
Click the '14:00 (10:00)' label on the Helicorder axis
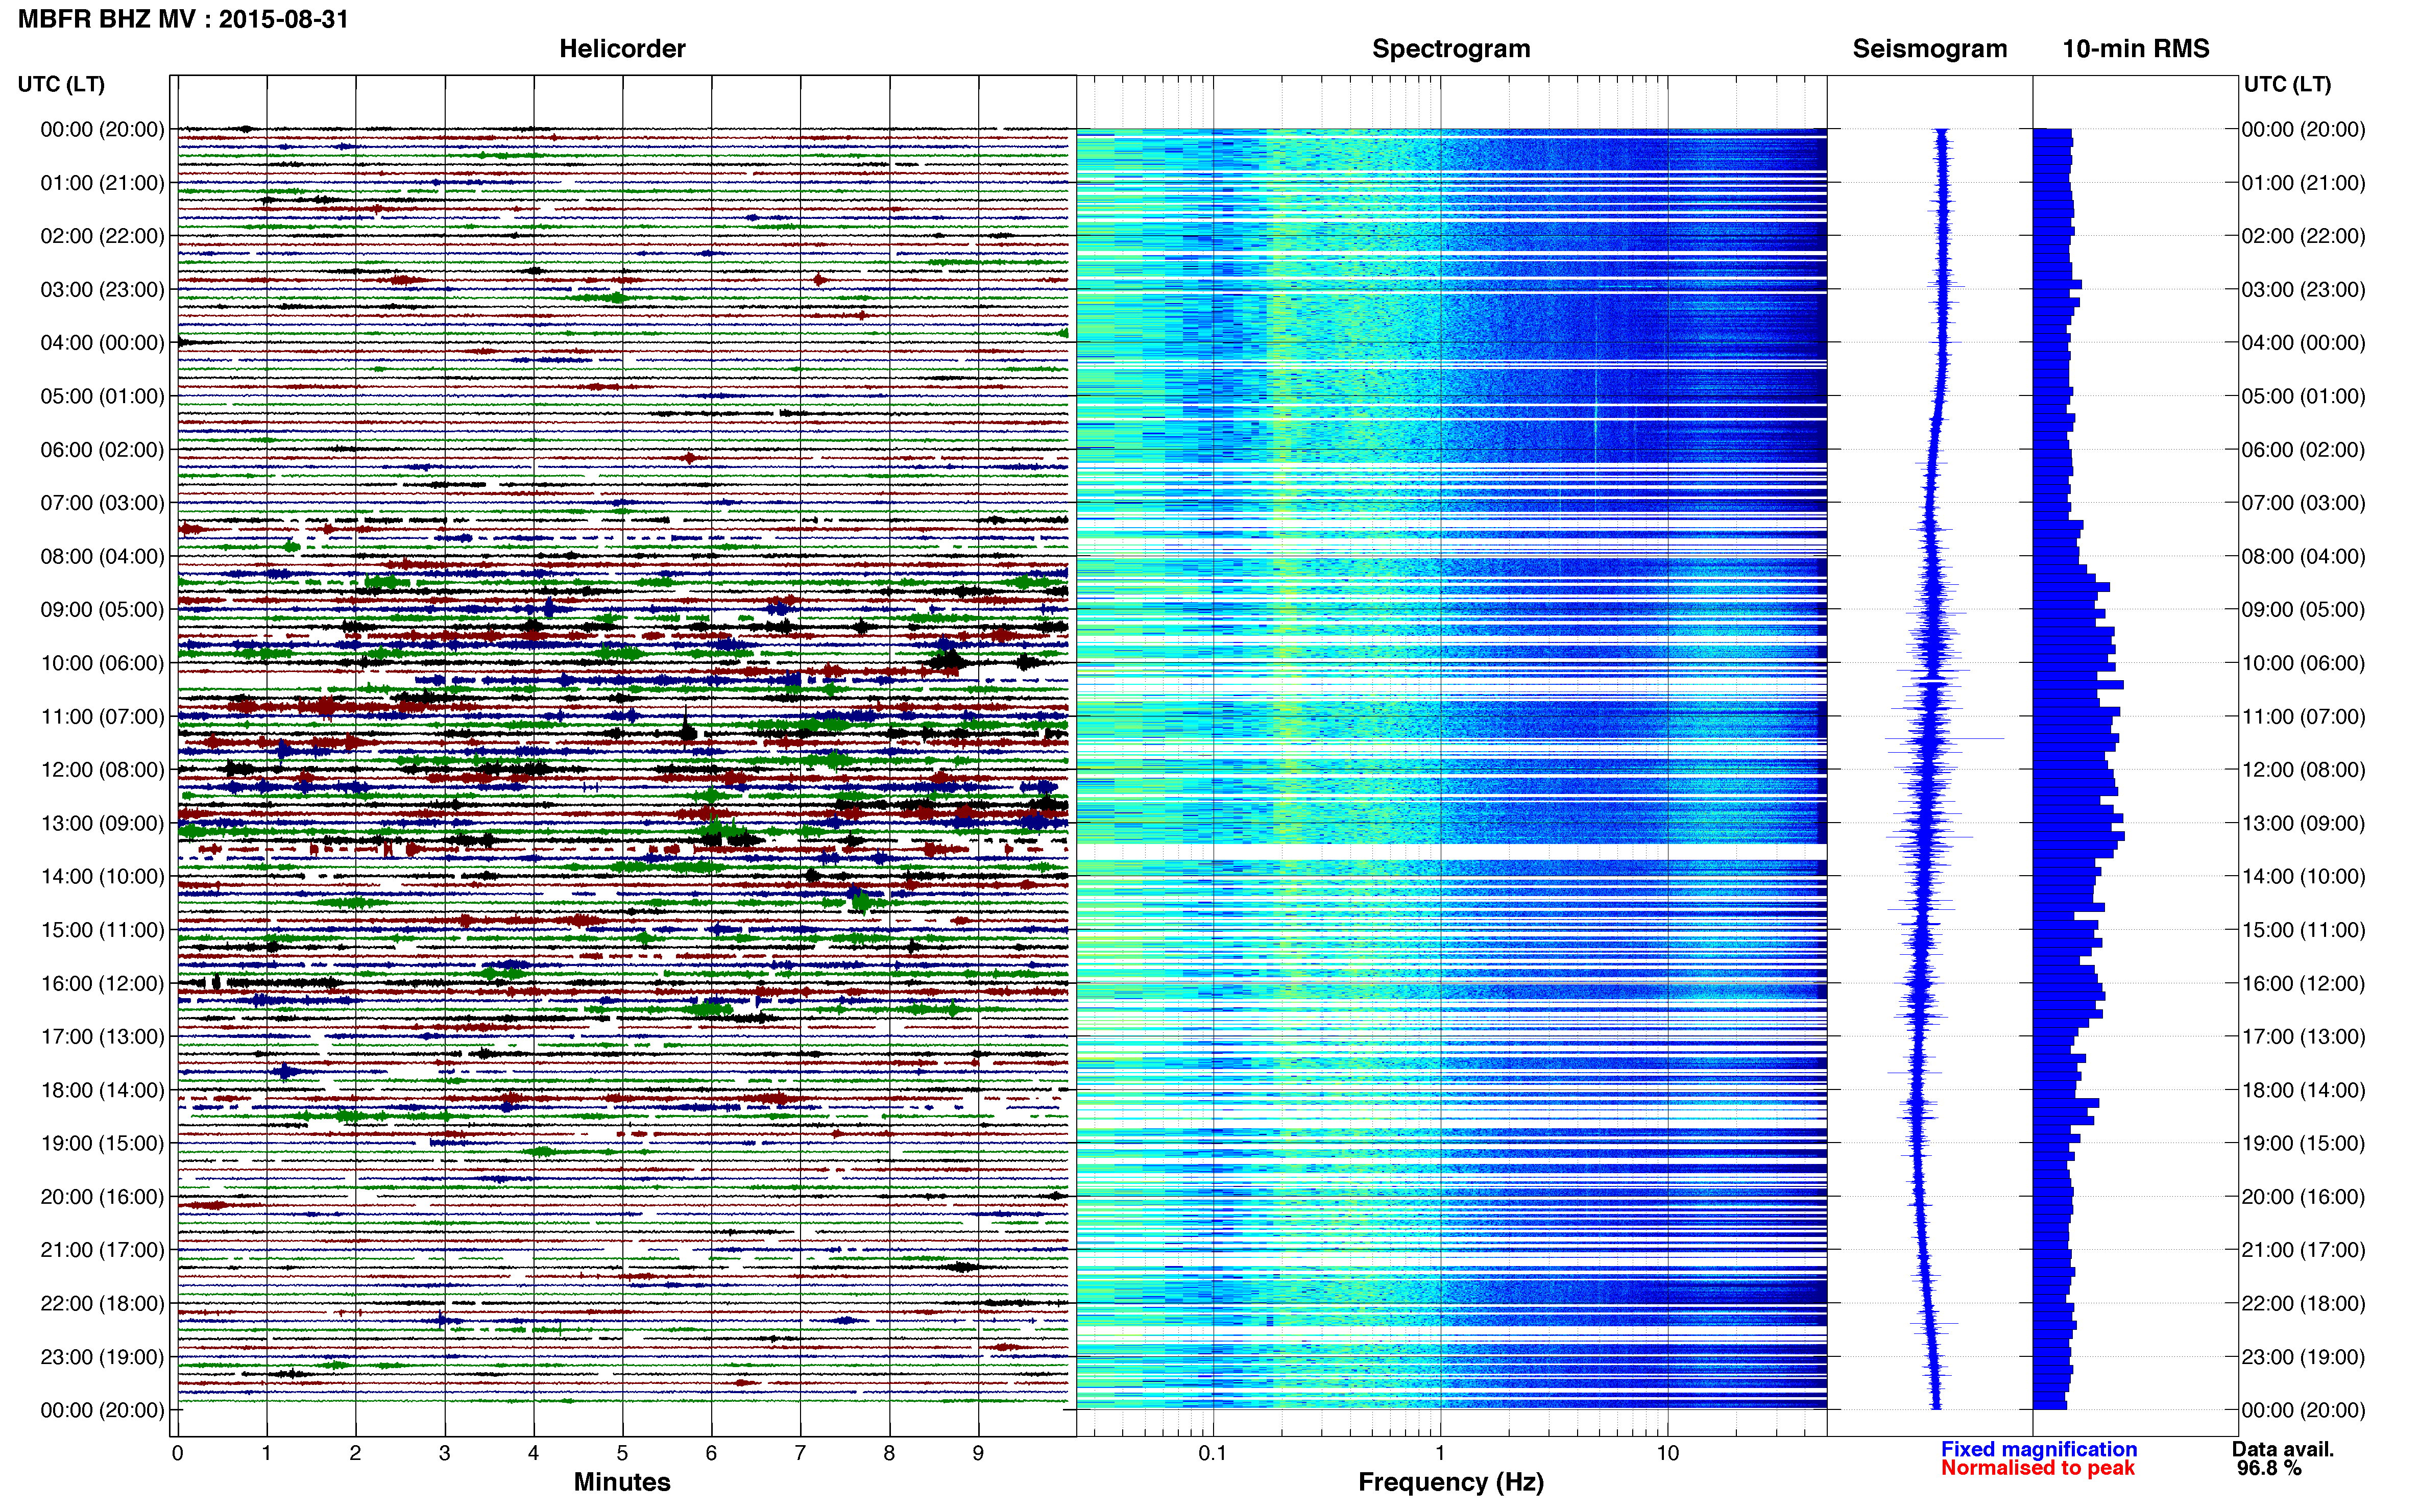pos(102,877)
